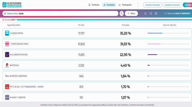This screenshot has height=107, width=192.
Task: Click the SOMOS BUENOS AIRES party name
Action: point(20,44)
